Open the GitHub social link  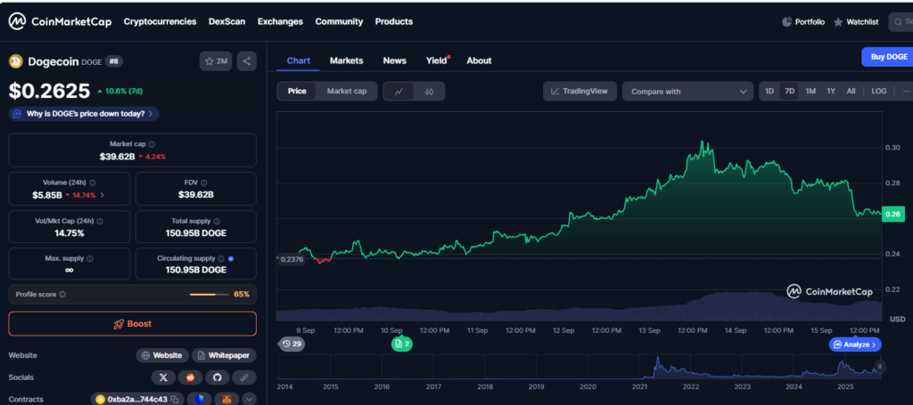tap(218, 377)
